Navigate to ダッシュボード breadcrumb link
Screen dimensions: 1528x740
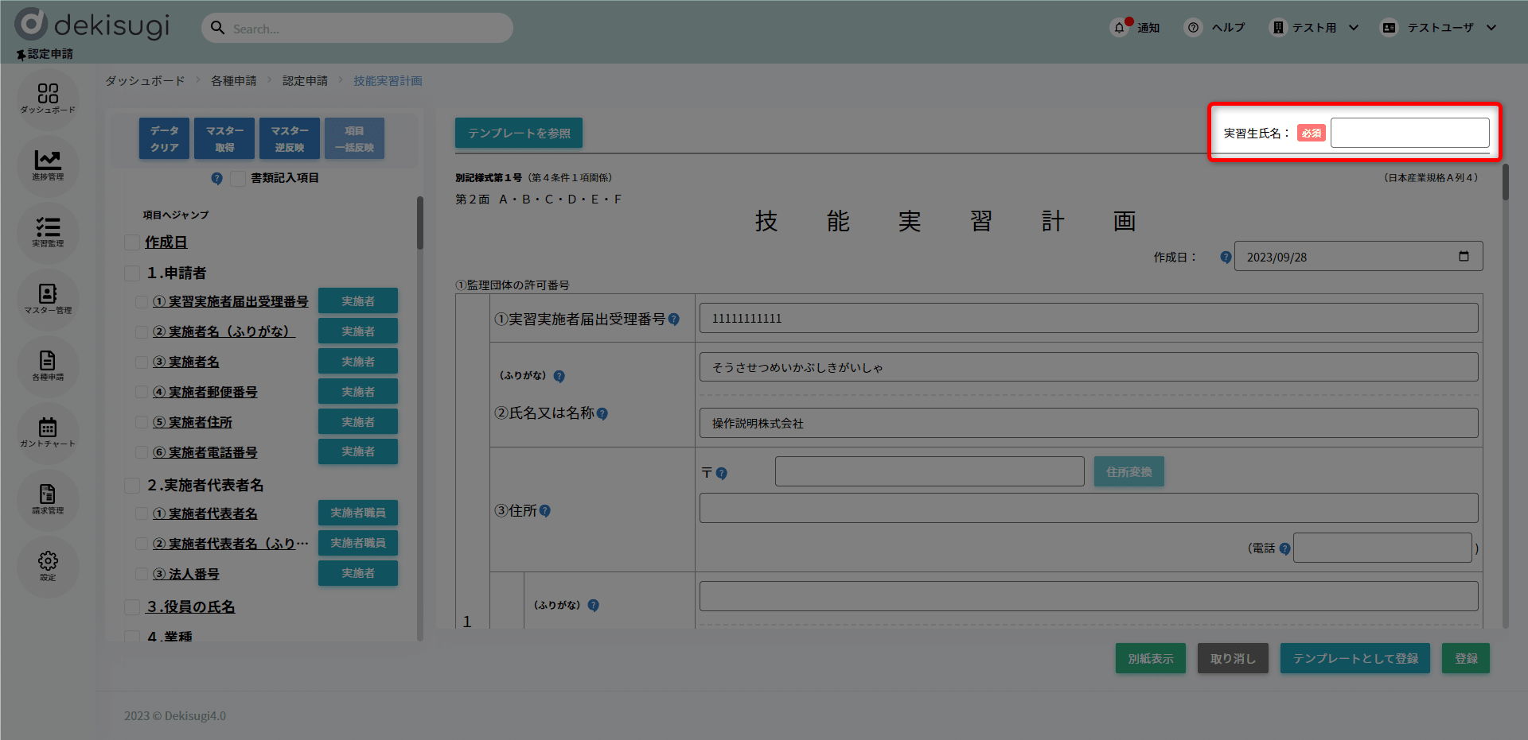[x=145, y=81]
